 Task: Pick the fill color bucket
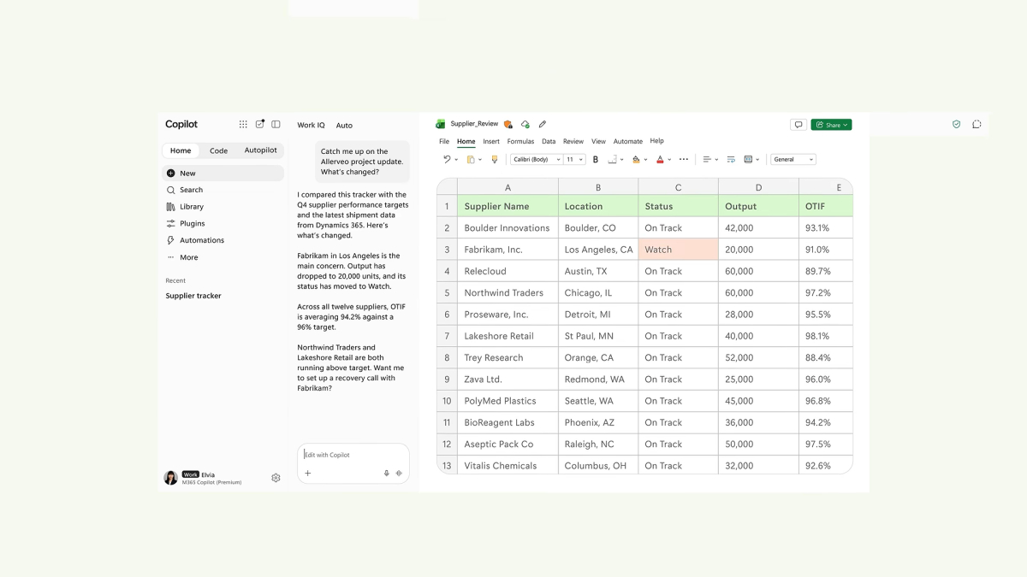click(636, 159)
